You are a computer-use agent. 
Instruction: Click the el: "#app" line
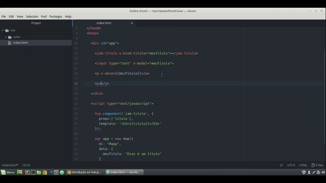coord(110,144)
